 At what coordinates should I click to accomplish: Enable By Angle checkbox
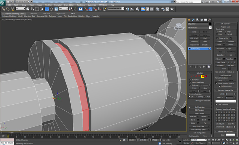190,85
